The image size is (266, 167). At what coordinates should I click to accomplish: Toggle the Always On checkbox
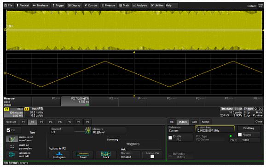(x=152, y=157)
